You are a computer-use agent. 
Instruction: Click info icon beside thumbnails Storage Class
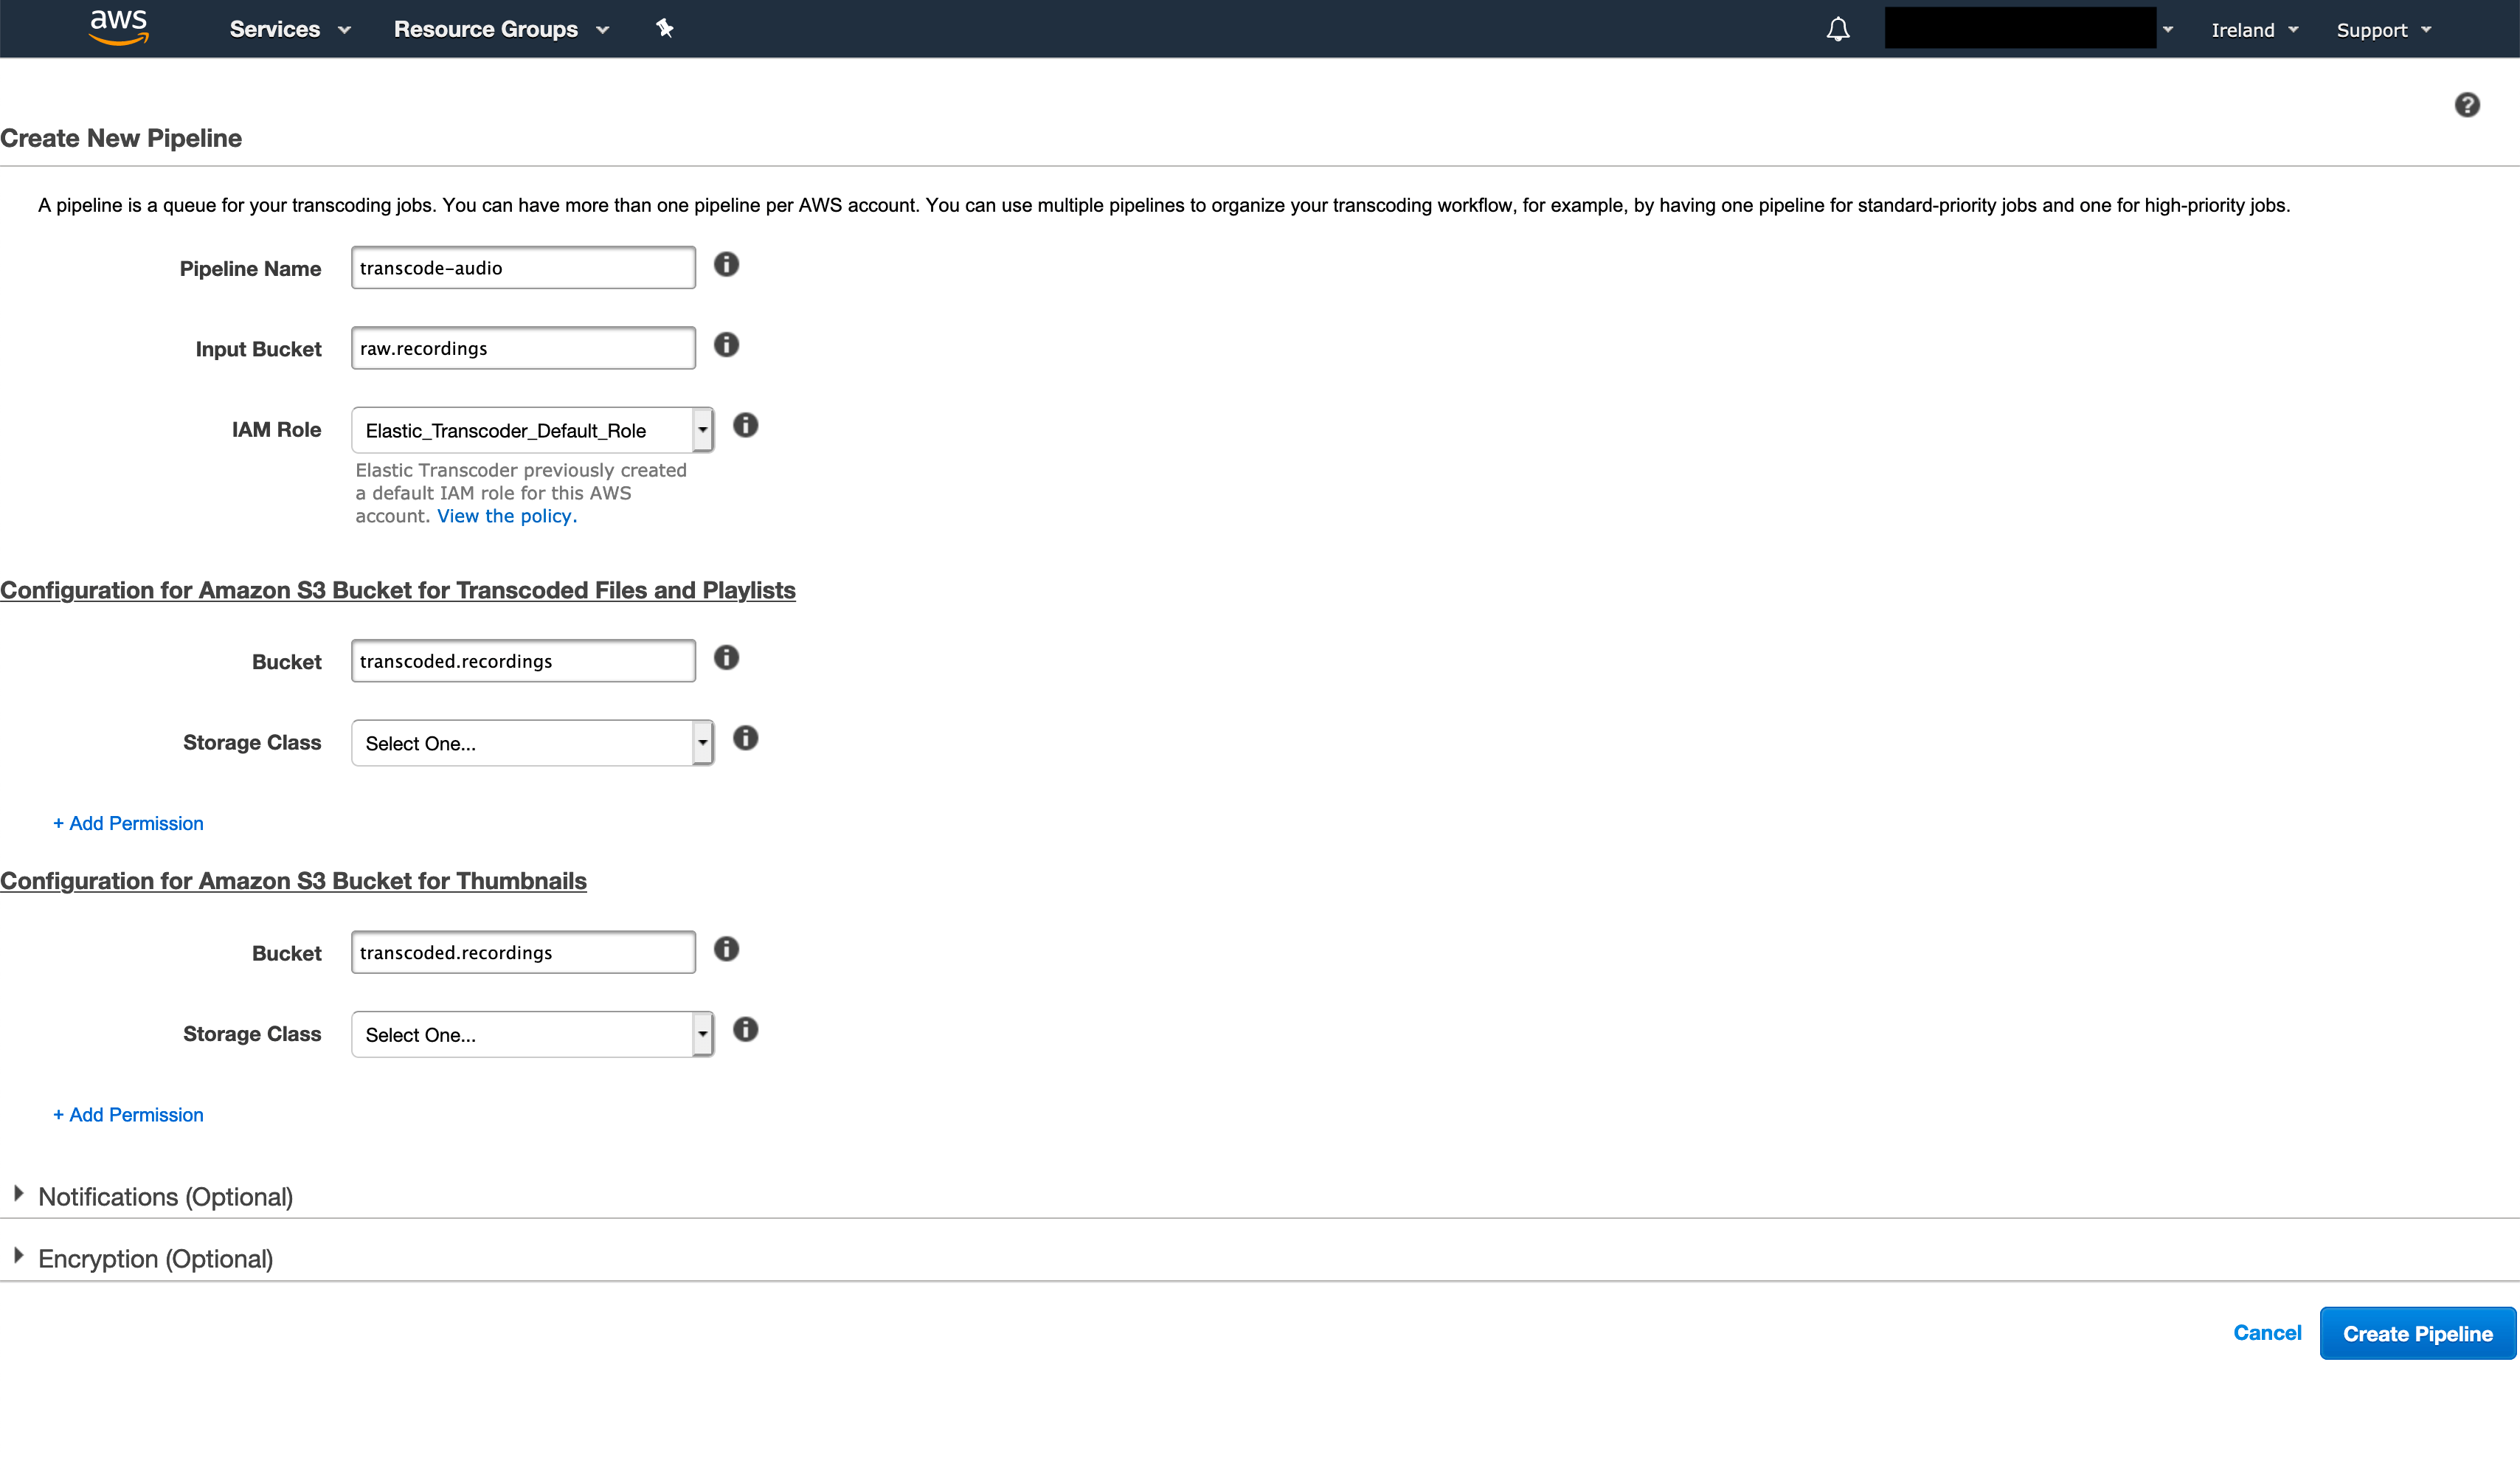click(745, 1030)
